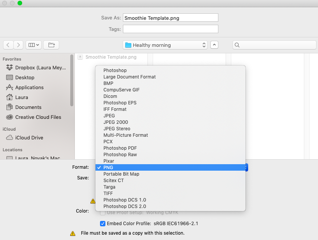Go back with the left chevron button
The width and height of the screenshot is (318, 240).
(x=8, y=45)
